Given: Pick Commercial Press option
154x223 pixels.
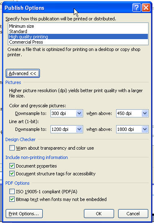Looking at the screenshot, I should click(x=78, y=42).
